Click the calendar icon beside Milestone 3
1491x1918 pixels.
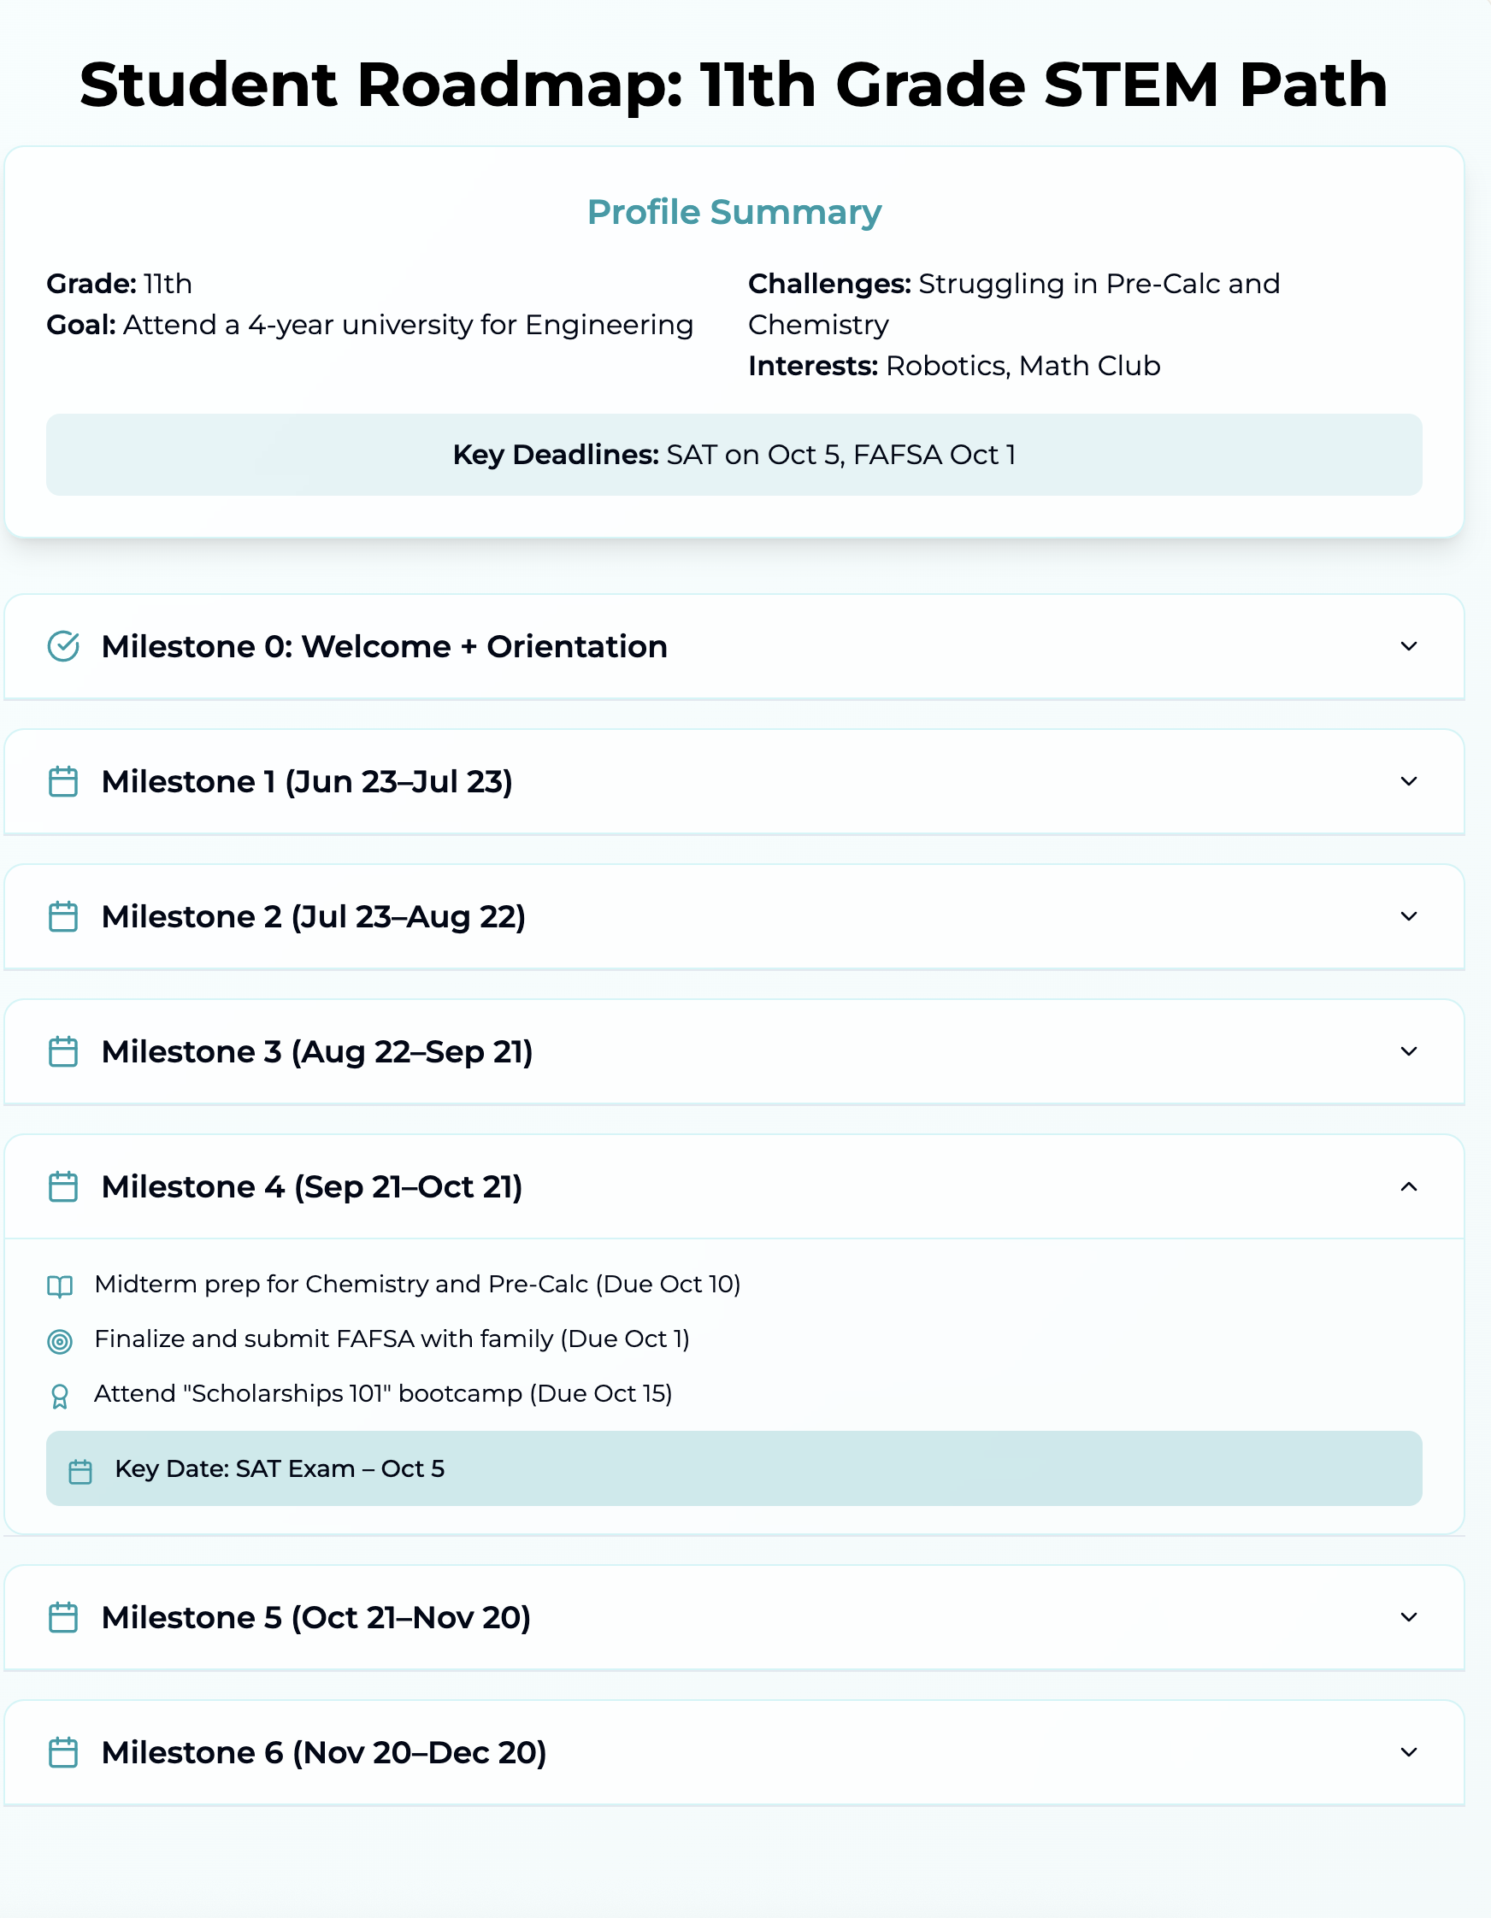coord(63,1051)
